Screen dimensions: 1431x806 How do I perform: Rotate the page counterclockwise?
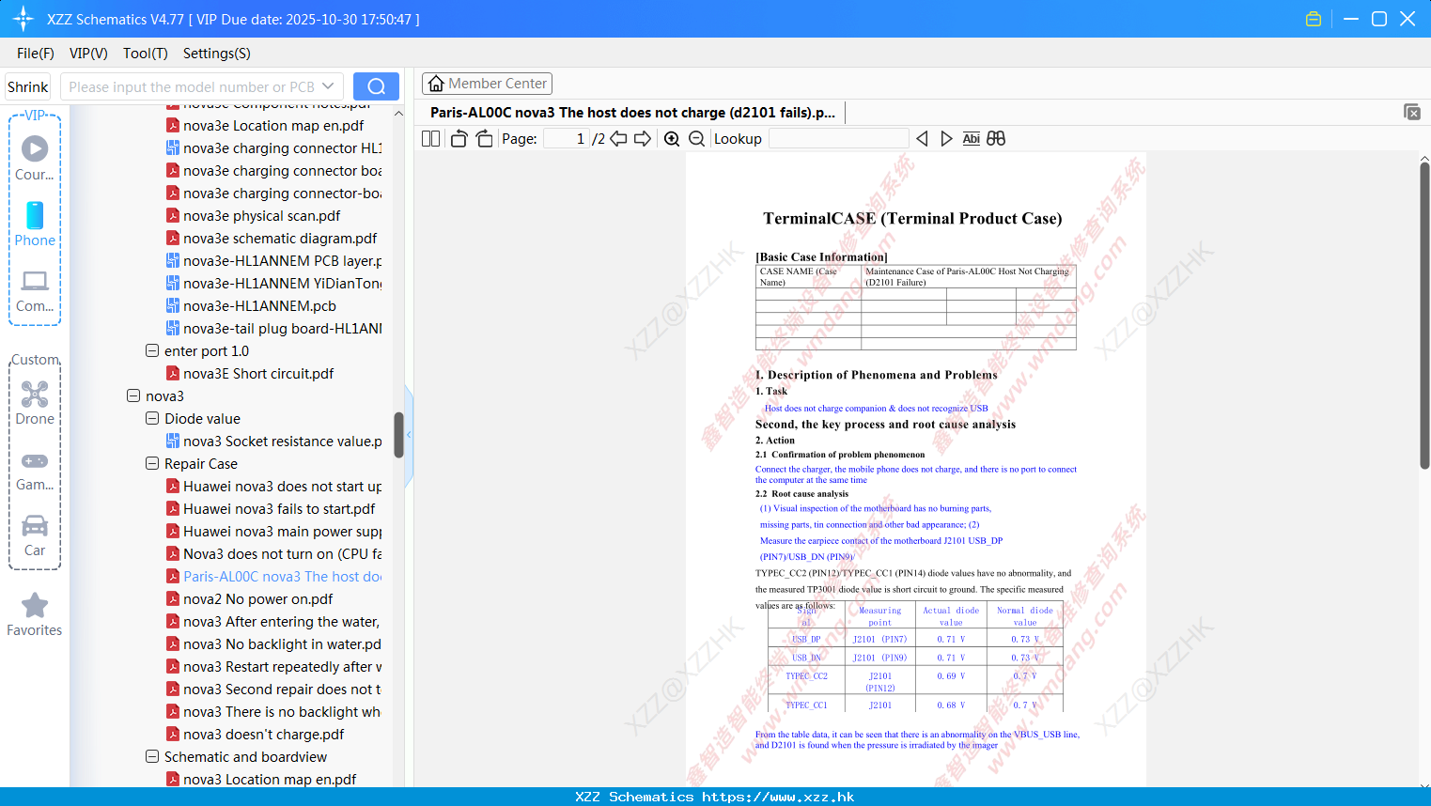(x=459, y=138)
